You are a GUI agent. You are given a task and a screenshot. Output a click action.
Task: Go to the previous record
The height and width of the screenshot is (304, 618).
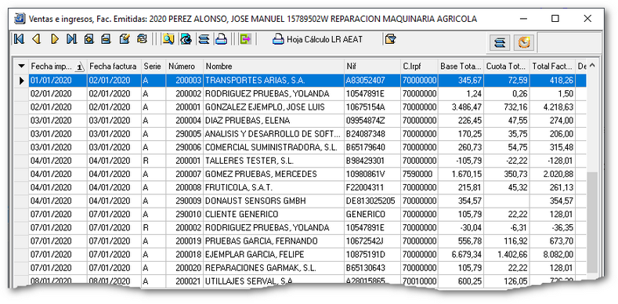point(36,39)
